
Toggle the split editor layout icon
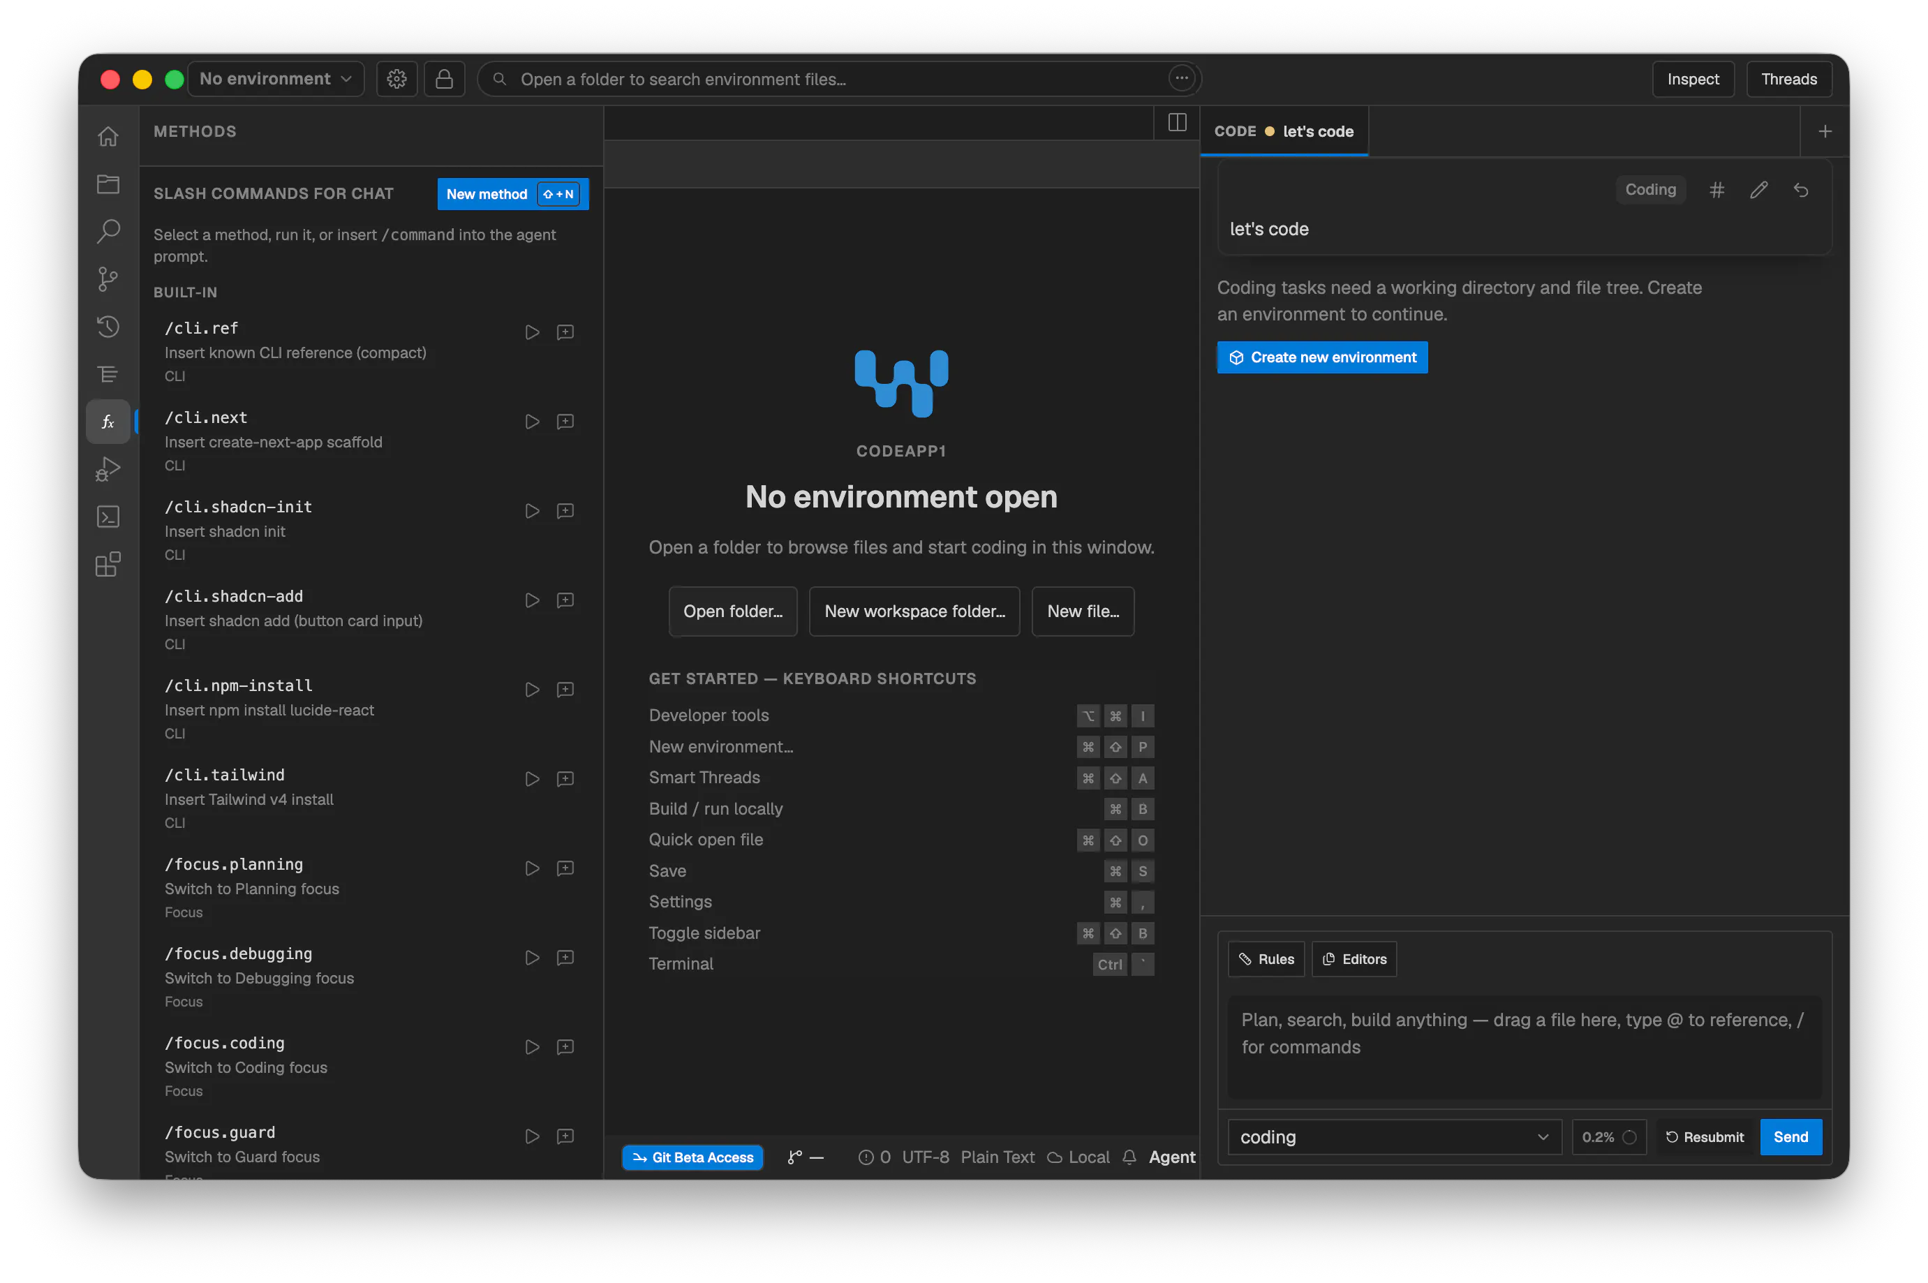[x=1177, y=123]
